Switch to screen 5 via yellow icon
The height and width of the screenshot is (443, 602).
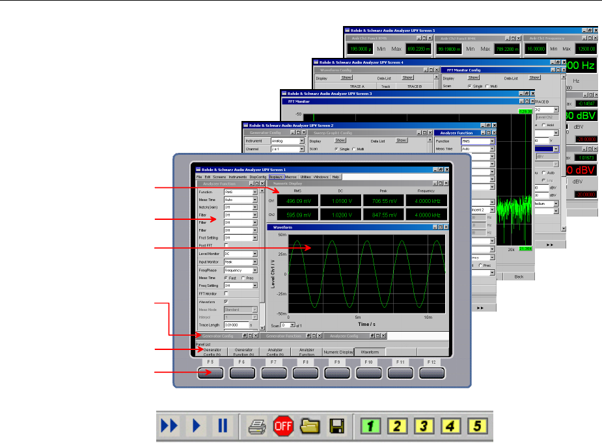(477, 425)
